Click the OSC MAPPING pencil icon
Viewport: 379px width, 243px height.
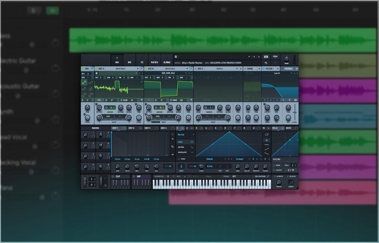(268, 177)
